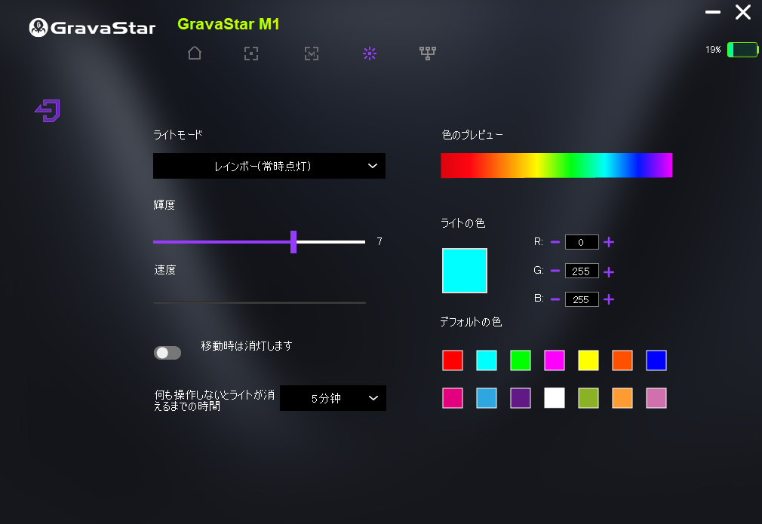Select the lighting effects tab icon
This screenshot has height=524, width=762.
369,53
